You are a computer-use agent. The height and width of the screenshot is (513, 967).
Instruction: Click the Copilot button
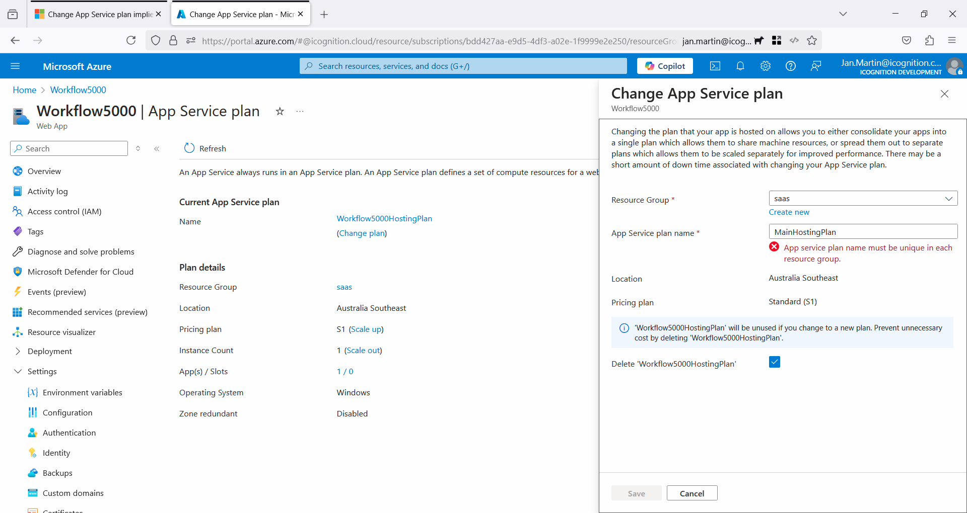tap(665, 66)
